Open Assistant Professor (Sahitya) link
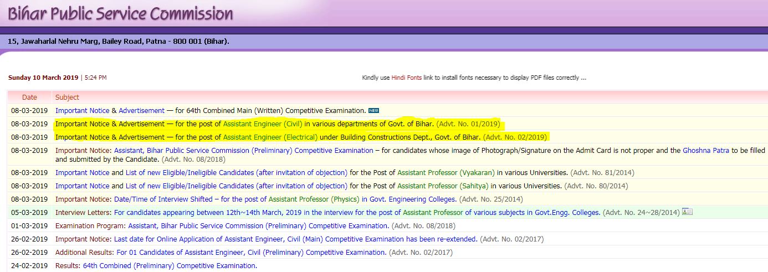This screenshot has height=272, width=768. click(443, 186)
